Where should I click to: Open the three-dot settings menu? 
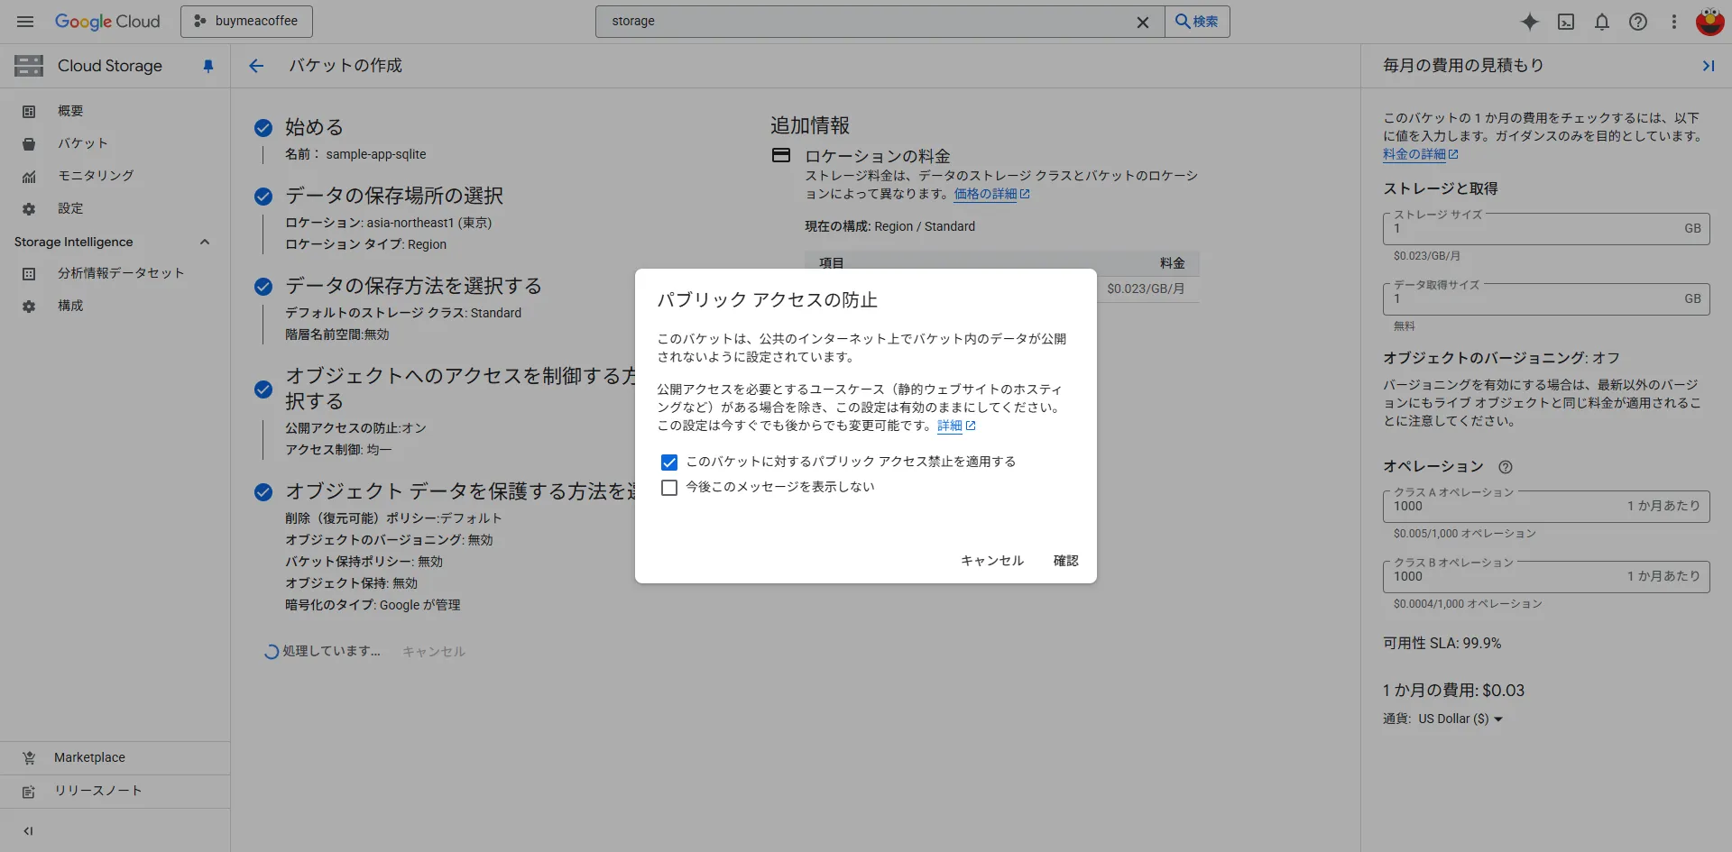tap(1674, 22)
